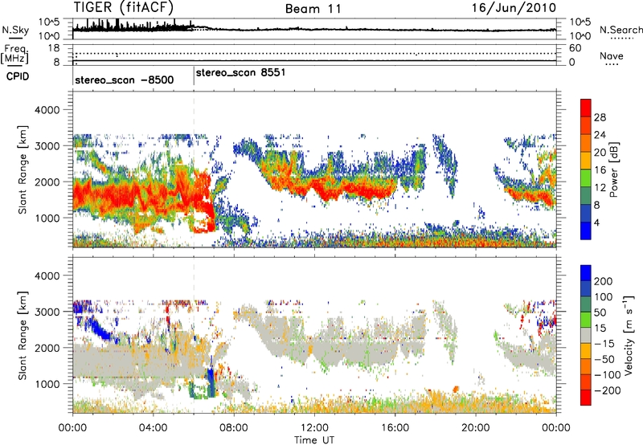Click the "20:00" time tick label

pyautogui.click(x=475, y=428)
